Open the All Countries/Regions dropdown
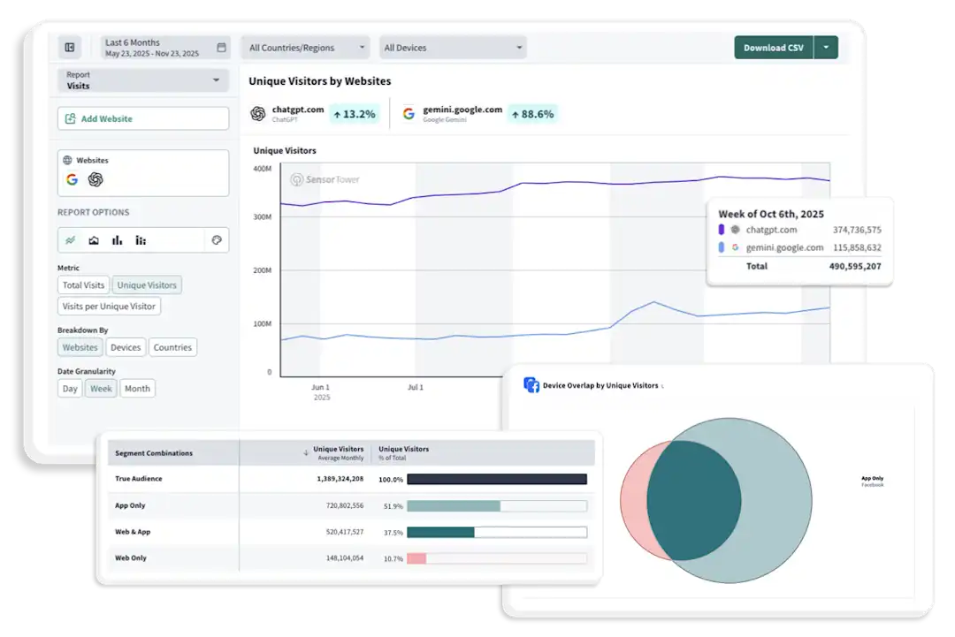This screenshot has width=955, height=637. coord(306,48)
